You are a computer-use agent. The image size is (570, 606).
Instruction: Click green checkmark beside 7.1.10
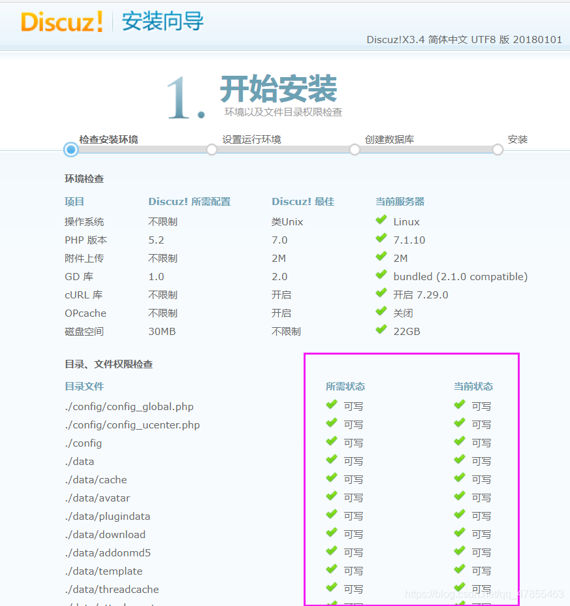[x=381, y=238]
